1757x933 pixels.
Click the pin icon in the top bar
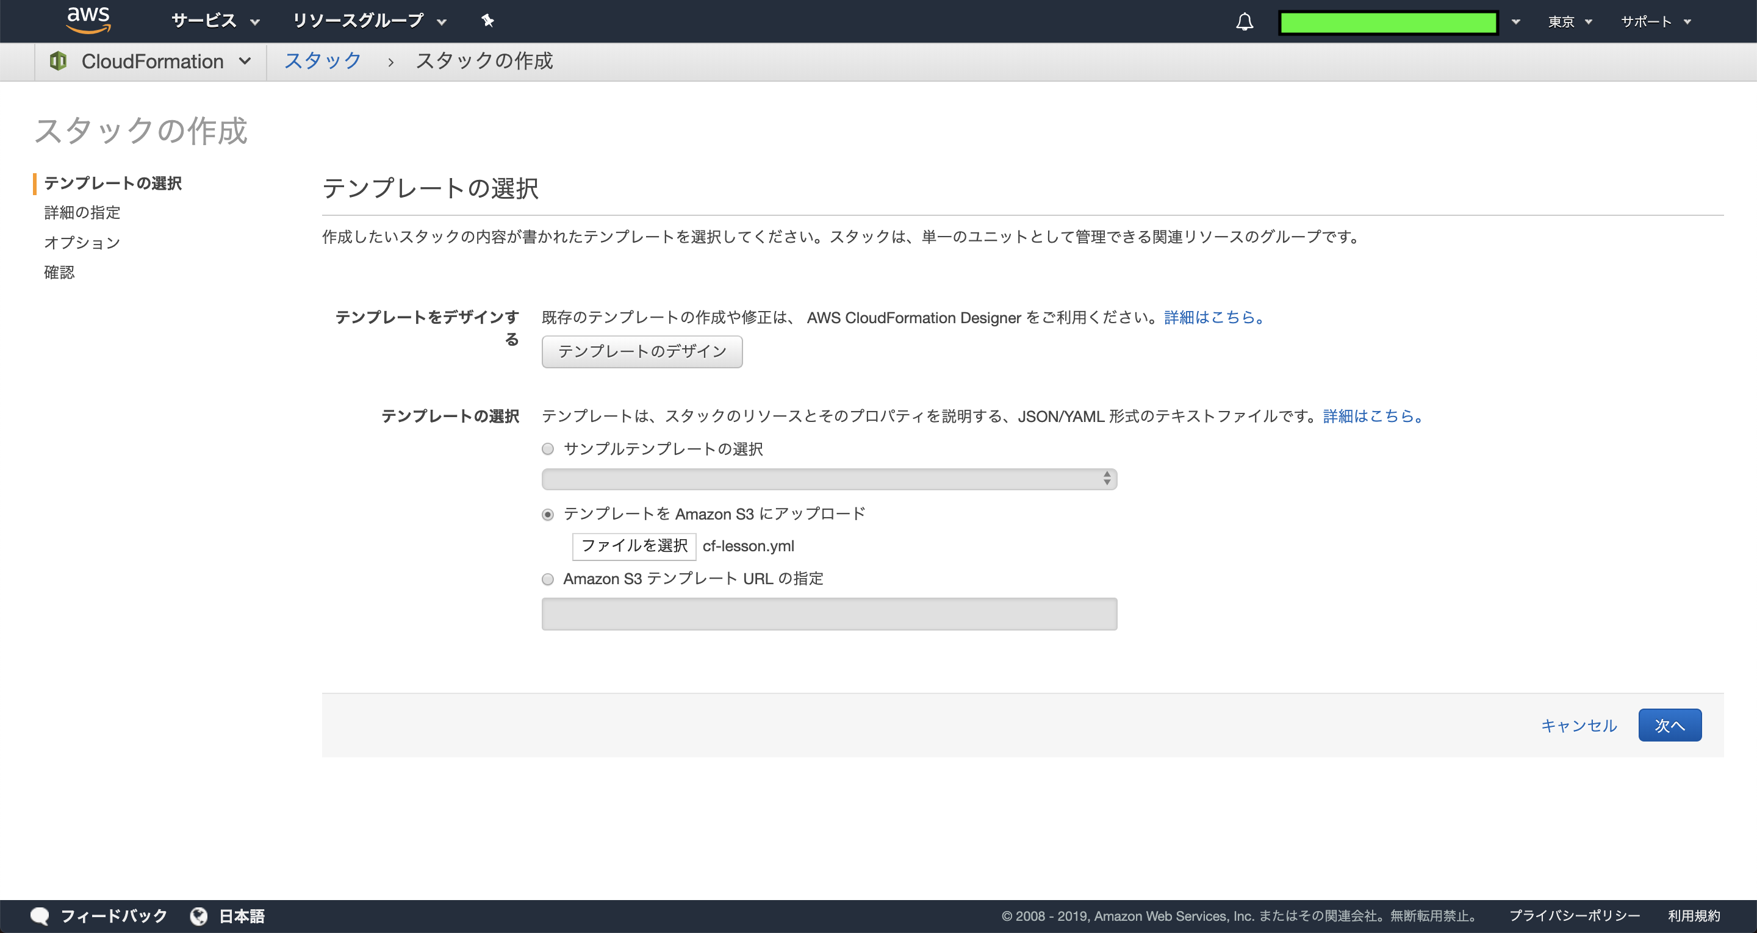[487, 21]
